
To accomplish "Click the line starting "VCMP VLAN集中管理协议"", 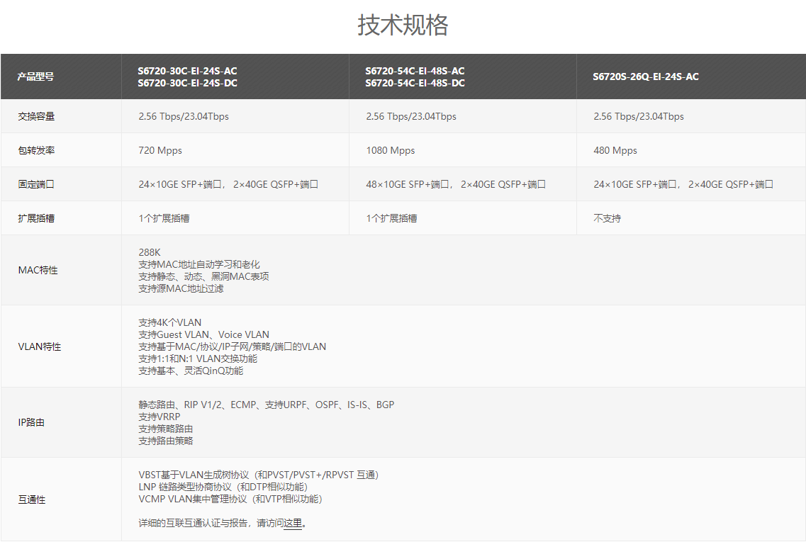I will click(x=230, y=499).
